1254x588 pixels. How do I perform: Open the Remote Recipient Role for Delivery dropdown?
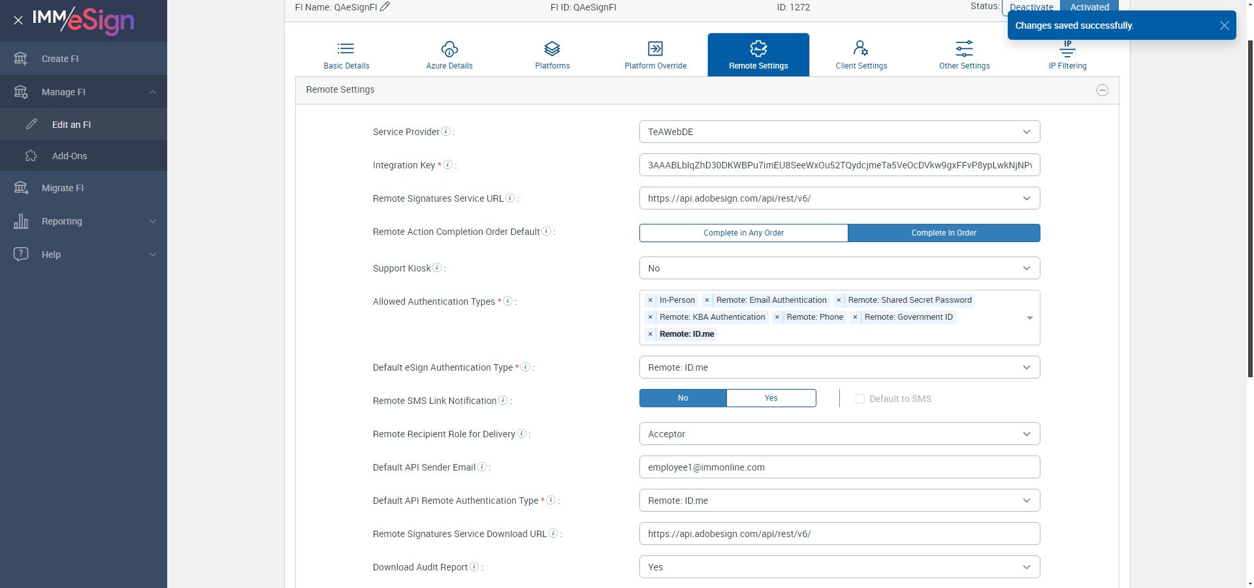point(839,434)
